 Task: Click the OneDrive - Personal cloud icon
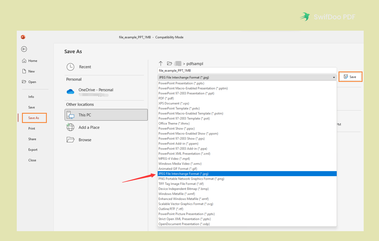[70, 91]
